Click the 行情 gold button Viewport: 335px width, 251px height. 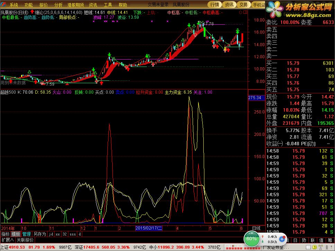[215, 5]
